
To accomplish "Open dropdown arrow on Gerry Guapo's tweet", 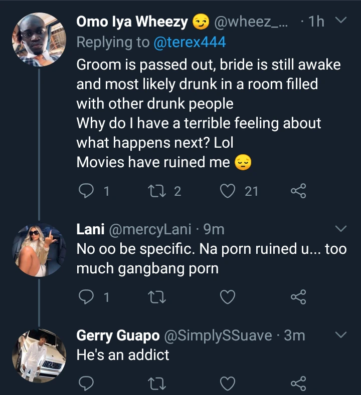I will [x=340, y=335].
